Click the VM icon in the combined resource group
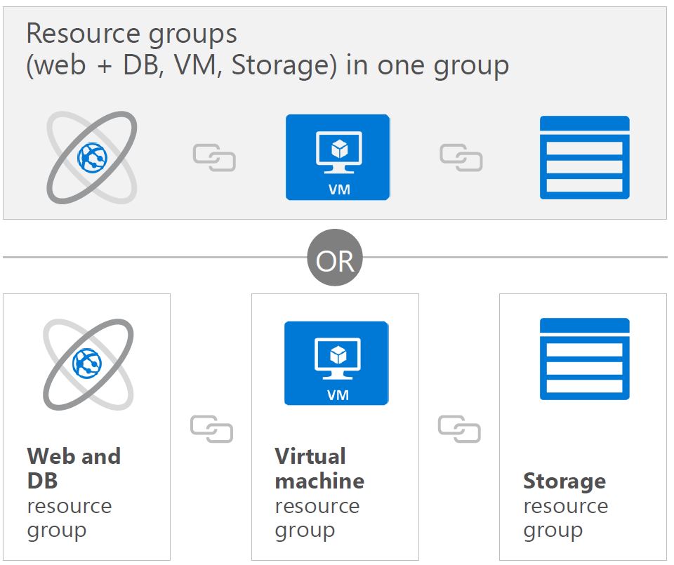The width and height of the screenshot is (674, 565). [338, 157]
